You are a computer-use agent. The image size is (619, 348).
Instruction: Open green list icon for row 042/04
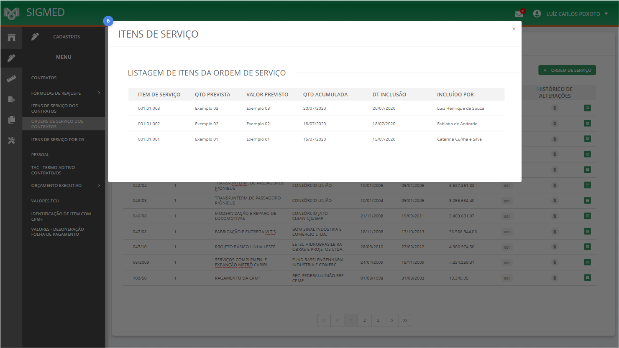tap(588, 185)
